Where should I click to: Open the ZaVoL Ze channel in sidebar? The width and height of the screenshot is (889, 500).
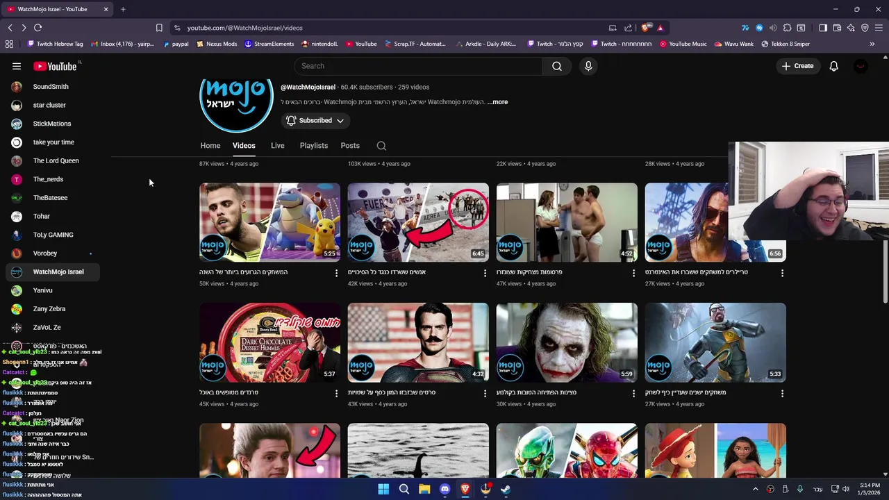[x=53, y=327]
